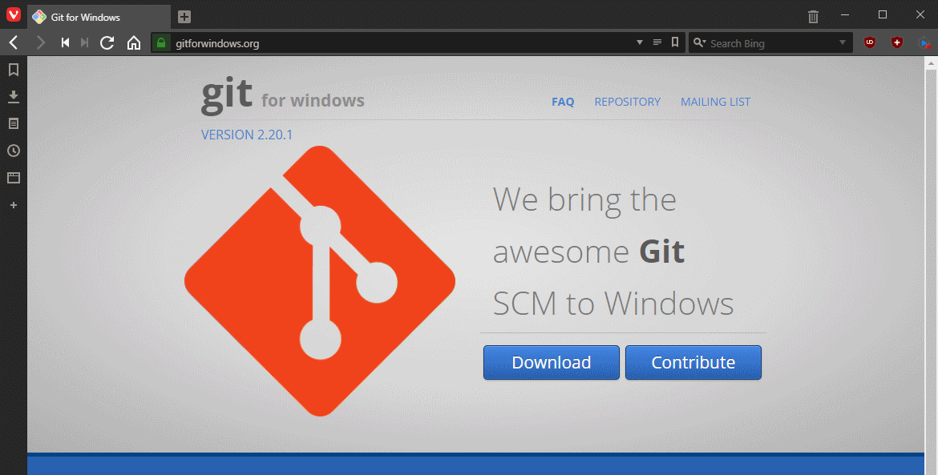Open the History panel in the sidebar
938x475 pixels.
click(x=13, y=151)
